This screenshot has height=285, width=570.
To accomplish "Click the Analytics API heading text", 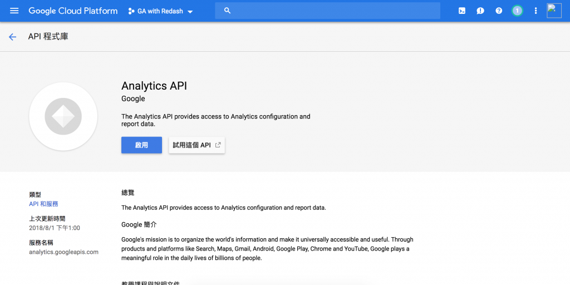I will pyautogui.click(x=154, y=86).
